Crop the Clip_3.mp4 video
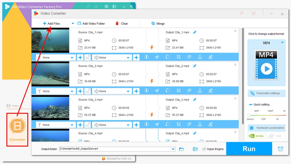 (x=179, y=124)
